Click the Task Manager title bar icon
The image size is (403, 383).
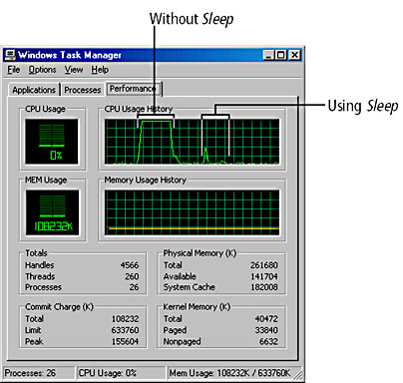(10, 55)
